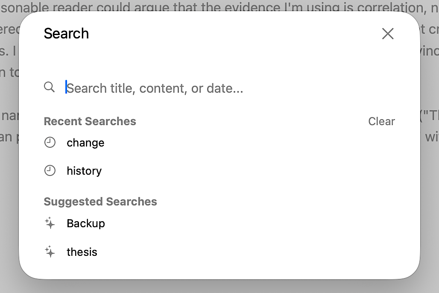439x293 pixels.
Task: Click the Search dialog title
Action: pos(66,33)
